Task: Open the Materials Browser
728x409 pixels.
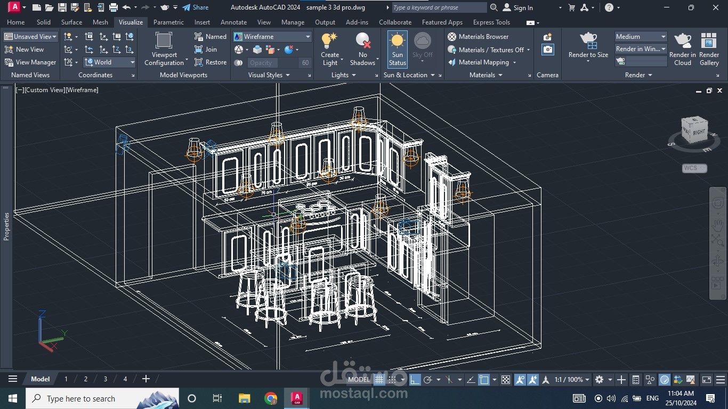Action: point(478,37)
